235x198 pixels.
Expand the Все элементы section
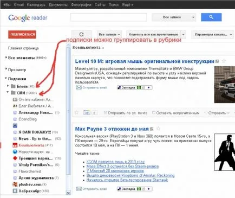coord(6,58)
